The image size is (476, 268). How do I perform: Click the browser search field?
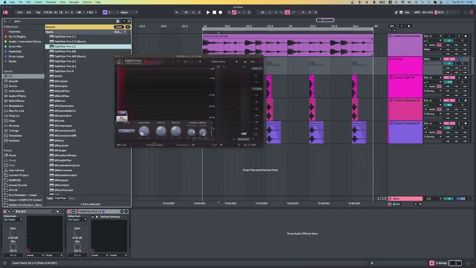click(65, 21)
